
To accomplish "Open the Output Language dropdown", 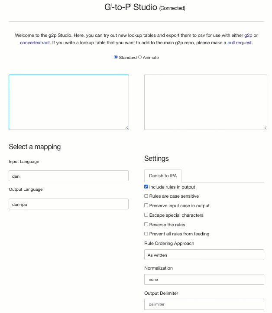I will coord(69,204).
